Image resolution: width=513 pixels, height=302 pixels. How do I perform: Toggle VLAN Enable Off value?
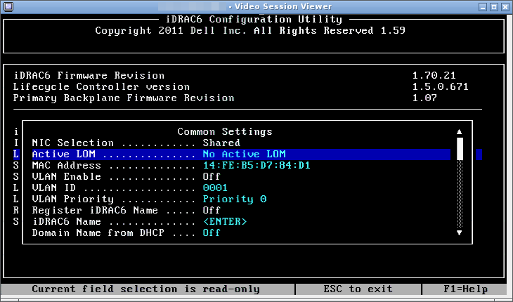(x=212, y=176)
